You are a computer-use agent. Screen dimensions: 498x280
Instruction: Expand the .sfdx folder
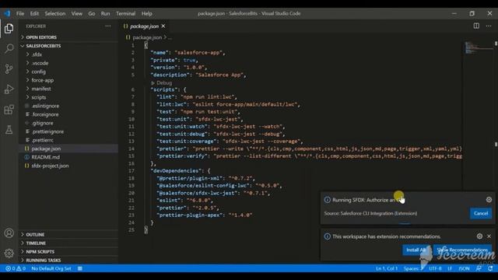click(37, 54)
